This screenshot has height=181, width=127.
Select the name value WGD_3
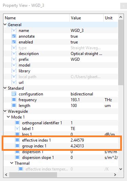[77, 31]
